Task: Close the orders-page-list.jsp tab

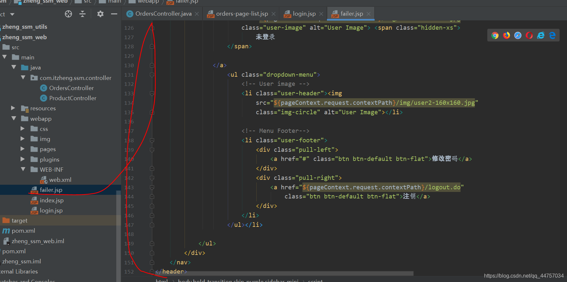Action: pos(274,14)
